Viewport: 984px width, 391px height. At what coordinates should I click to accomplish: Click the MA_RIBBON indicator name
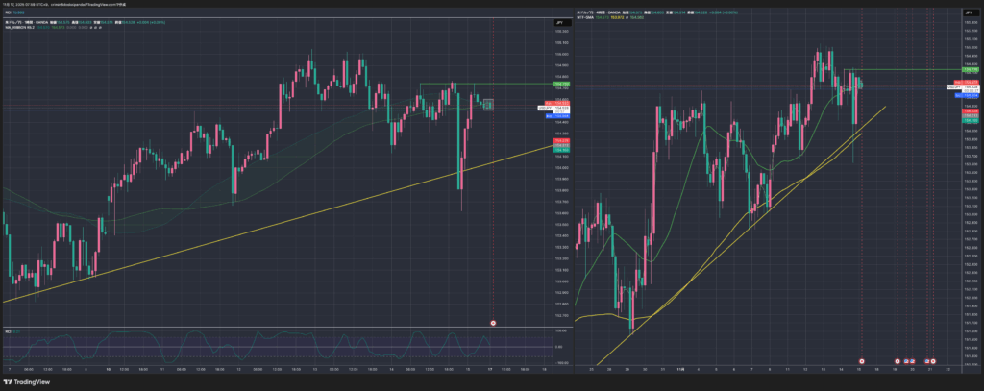pos(21,25)
